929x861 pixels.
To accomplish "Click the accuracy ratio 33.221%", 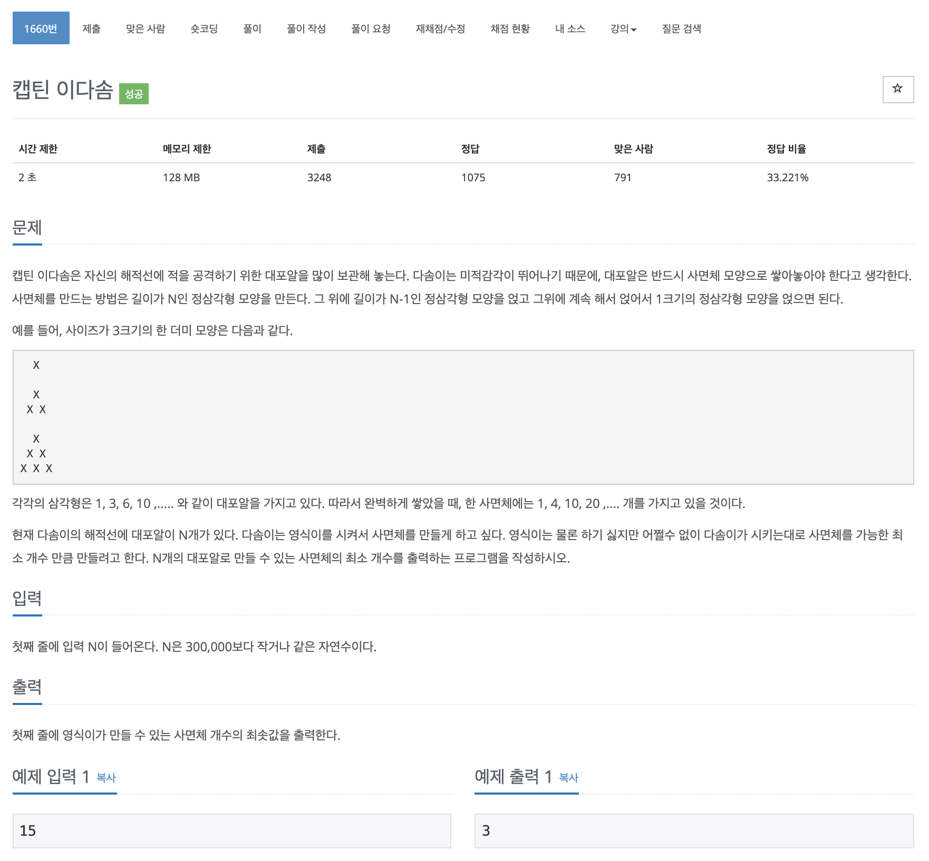I will [788, 178].
